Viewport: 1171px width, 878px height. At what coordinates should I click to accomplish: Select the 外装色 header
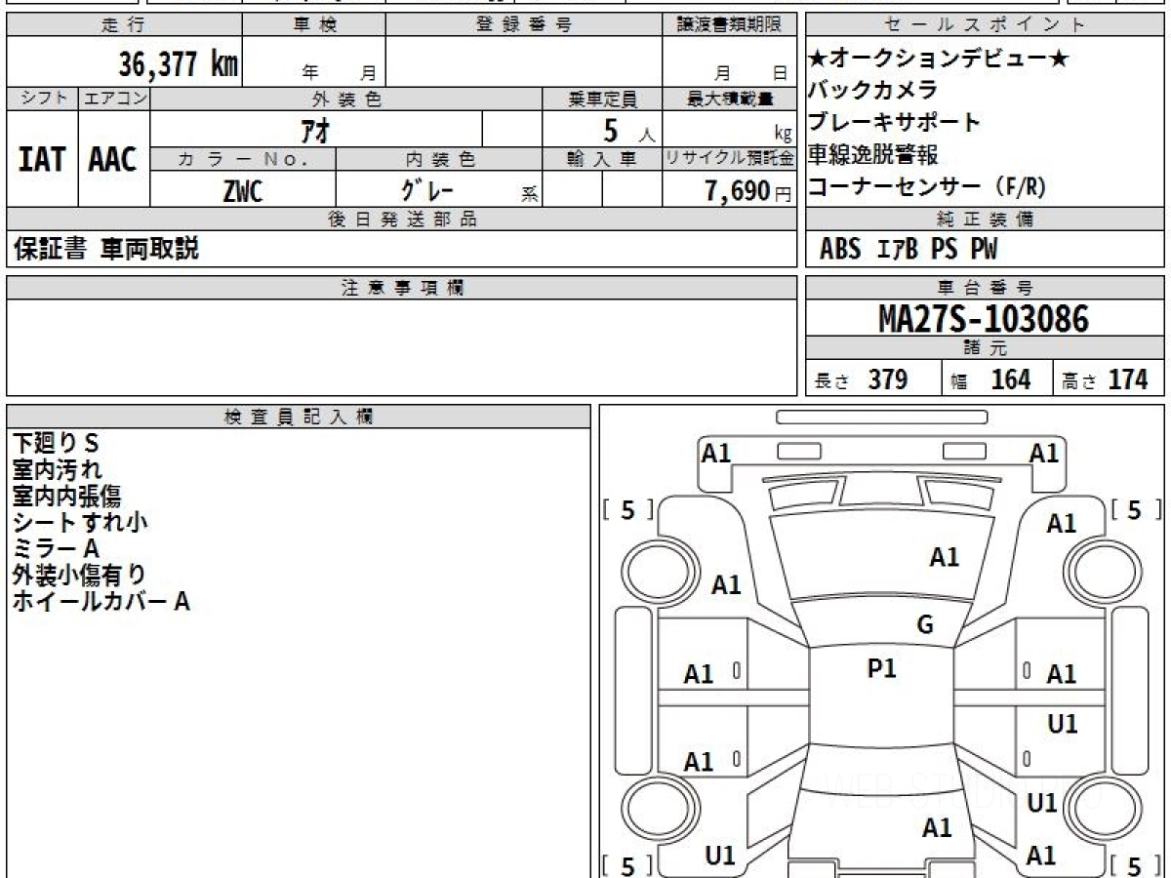pos(346,99)
